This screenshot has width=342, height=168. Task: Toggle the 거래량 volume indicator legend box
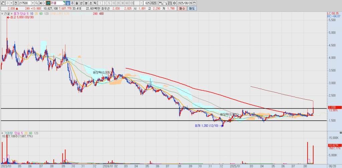(2, 133)
